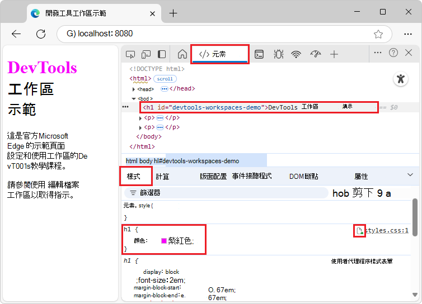Close the DevTools panel
Screen dimensions: 422x304
coord(409,53)
